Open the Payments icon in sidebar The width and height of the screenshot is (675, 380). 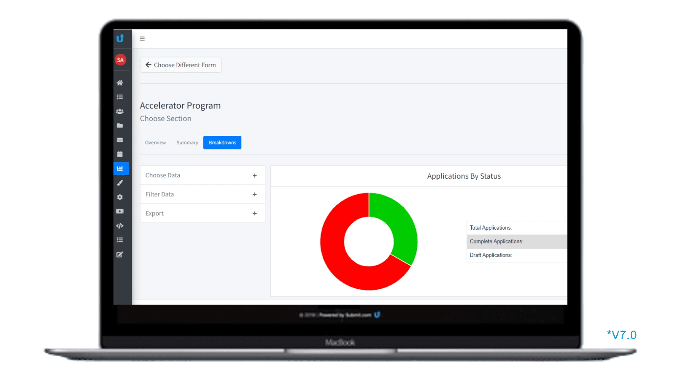120,212
